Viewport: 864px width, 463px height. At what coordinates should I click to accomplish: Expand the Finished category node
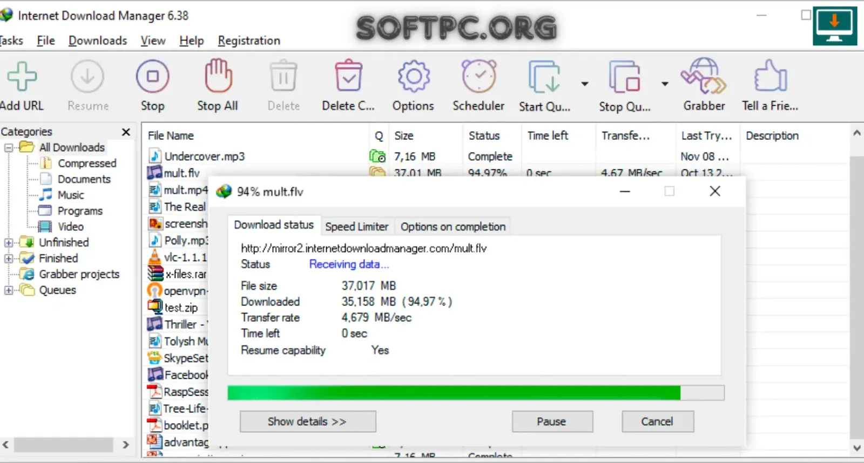point(9,258)
